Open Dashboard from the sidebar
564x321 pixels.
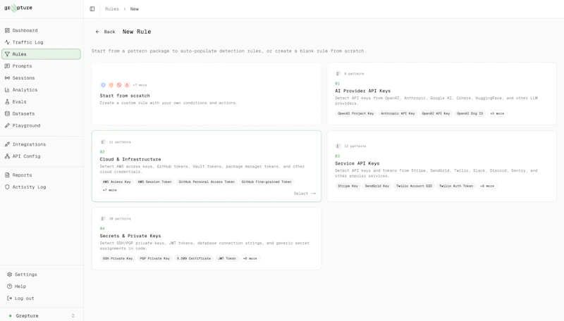click(42, 30)
